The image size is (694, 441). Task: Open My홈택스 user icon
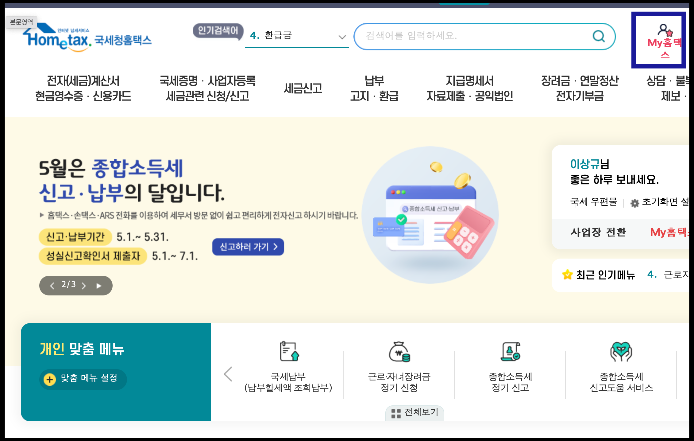[665, 30]
